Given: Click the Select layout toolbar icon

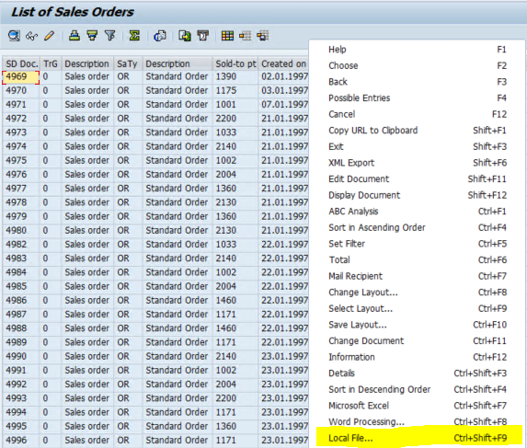Looking at the screenshot, I should click(245, 36).
